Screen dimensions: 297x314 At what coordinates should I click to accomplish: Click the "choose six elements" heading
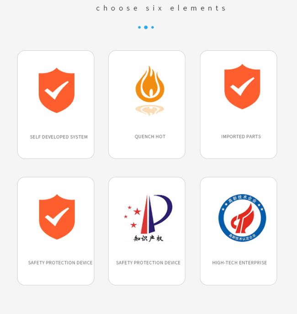[x=161, y=8]
